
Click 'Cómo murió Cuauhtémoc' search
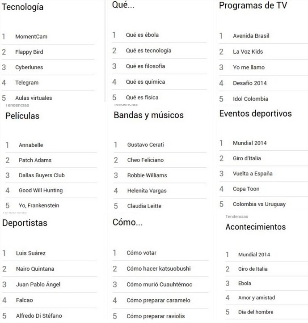159,285
